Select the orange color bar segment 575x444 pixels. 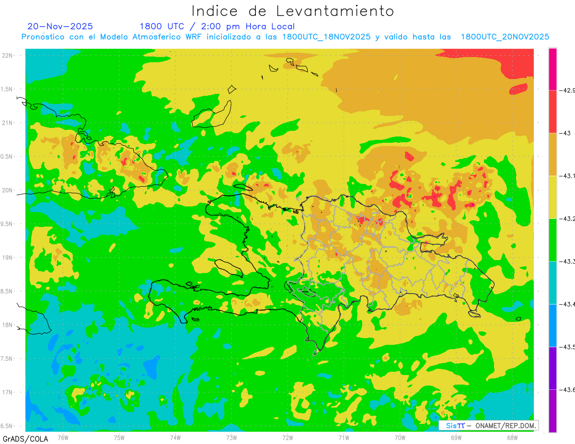point(552,154)
